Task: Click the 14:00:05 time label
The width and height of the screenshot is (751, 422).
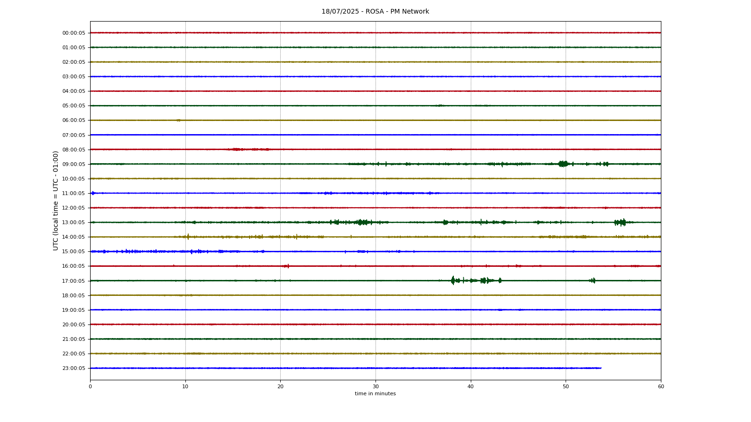Action: pyautogui.click(x=74, y=237)
